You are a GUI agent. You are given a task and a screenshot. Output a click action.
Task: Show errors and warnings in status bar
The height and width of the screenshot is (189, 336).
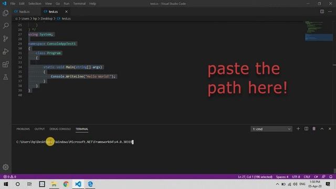pos(9,177)
